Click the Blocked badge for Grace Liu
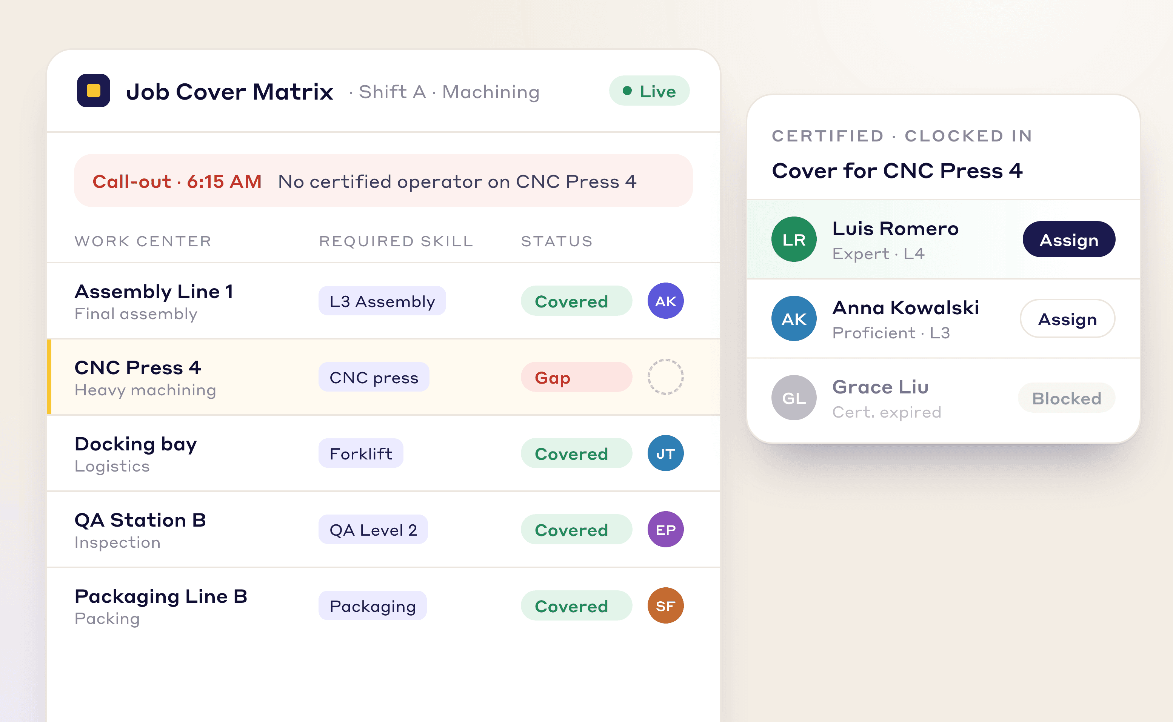Image resolution: width=1173 pixels, height=722 pixels. (x=1067, y=398)
